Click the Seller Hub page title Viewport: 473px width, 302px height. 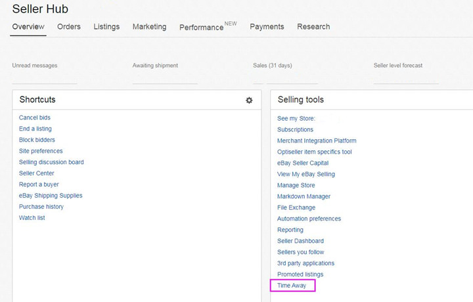click(40, 9)
